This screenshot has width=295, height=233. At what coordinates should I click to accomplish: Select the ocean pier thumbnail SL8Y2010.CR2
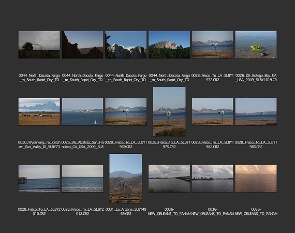click(x=39, y=179)
